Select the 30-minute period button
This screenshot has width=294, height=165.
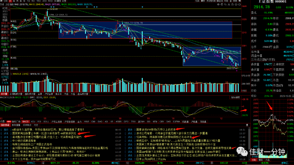point(44,1)
